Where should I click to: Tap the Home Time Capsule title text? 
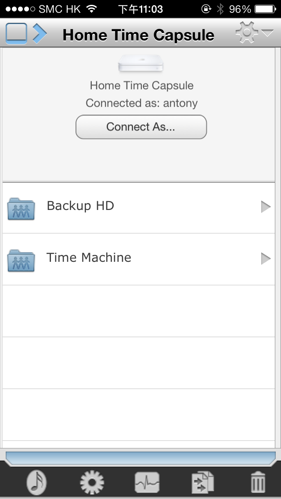[138, 35]
